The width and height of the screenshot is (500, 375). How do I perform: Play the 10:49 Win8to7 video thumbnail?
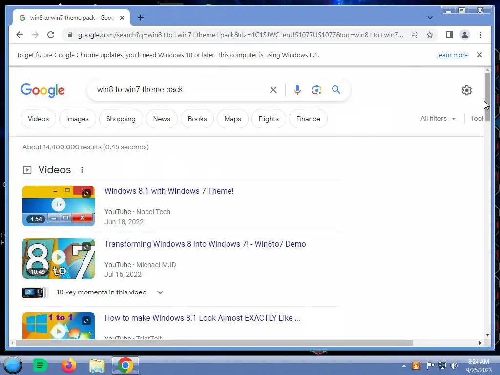59,259
